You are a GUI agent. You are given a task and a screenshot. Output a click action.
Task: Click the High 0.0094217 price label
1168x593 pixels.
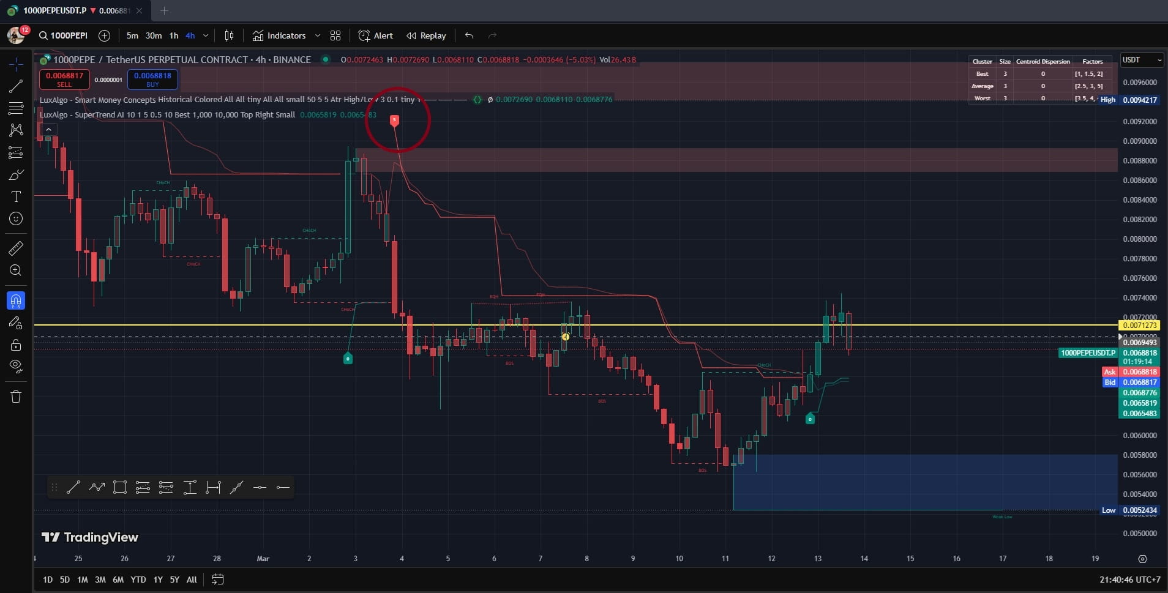coord(1129,100)
